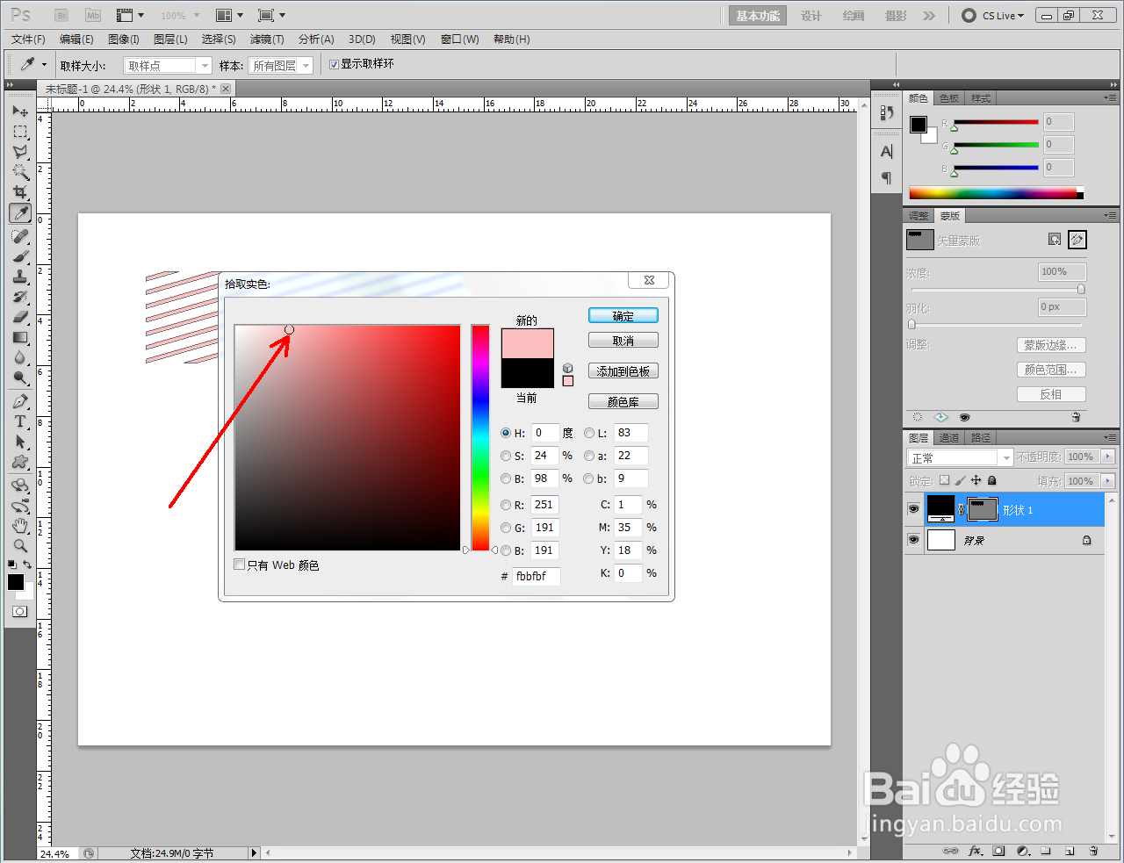Image resolution: width=1124 pixels, height=863 pixels.
Task: Select the 基本功能 workspace button
Action: pos(758,16)
